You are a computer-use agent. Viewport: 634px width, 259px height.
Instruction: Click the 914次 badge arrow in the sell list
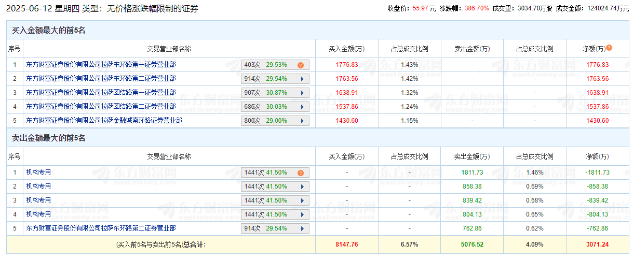(x=301, y=228)
